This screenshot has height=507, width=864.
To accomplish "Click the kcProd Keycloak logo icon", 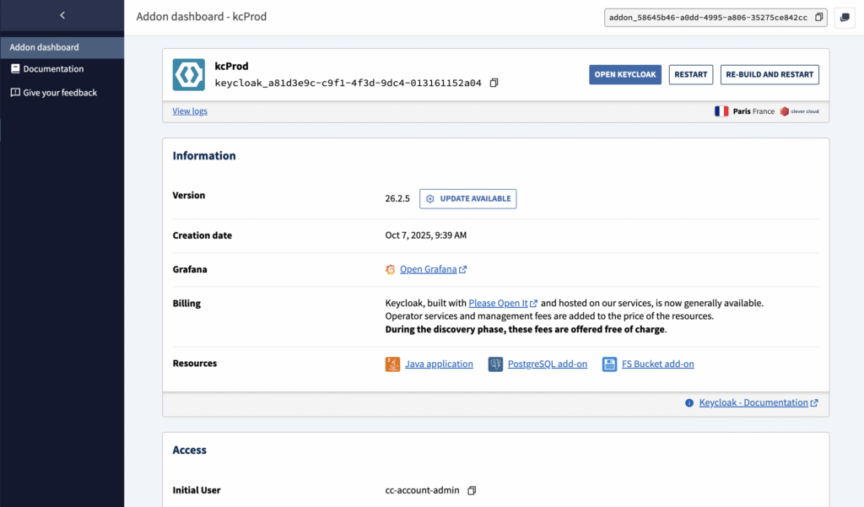I will 188,74.
